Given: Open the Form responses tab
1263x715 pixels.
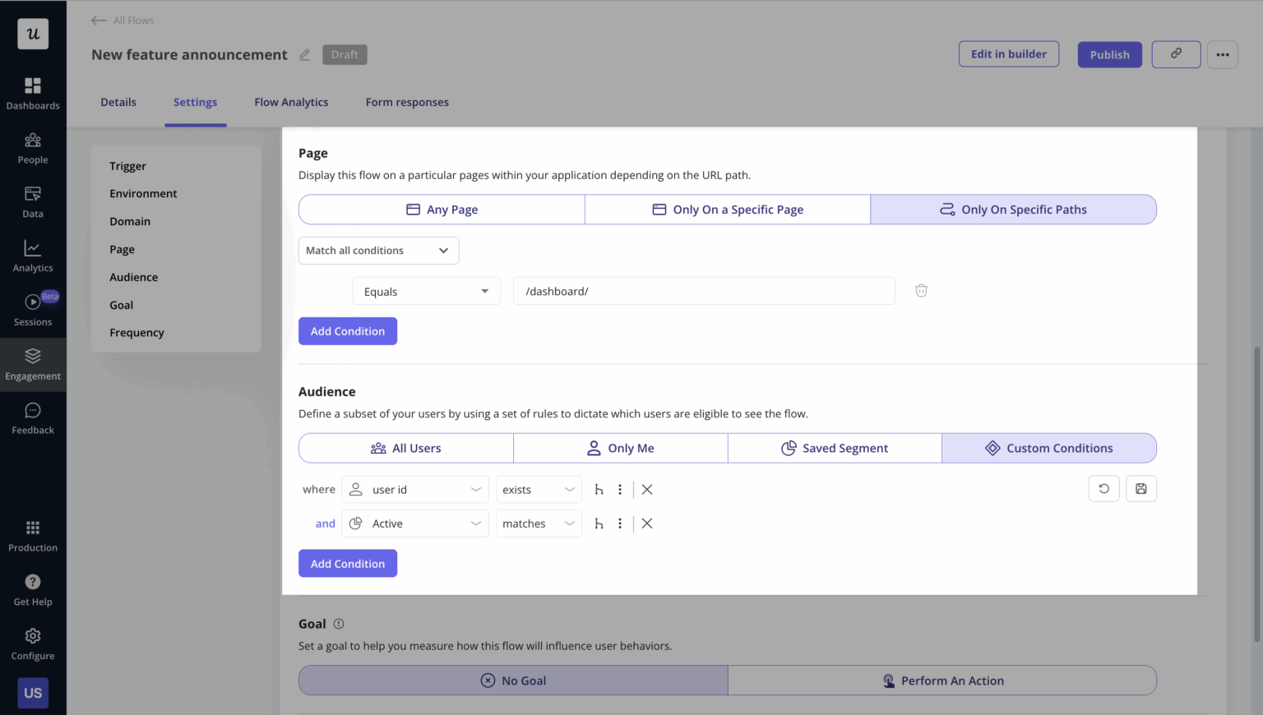Looking at the screenshot, I should coord(407,102).
